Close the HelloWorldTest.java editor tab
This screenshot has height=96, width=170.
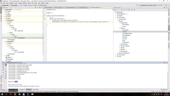click(102, 7)
